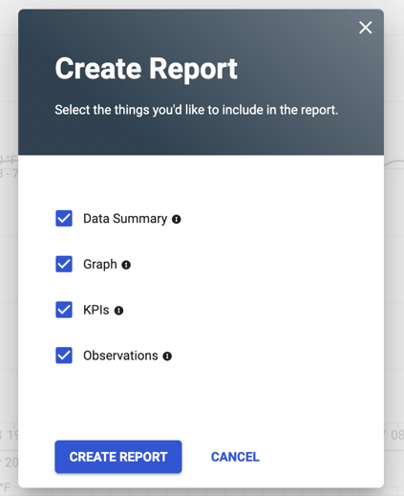Click the info icon beside Graph
Viewport: 404px width, 496px height.
pyautogui.click(x=126, y=265)
